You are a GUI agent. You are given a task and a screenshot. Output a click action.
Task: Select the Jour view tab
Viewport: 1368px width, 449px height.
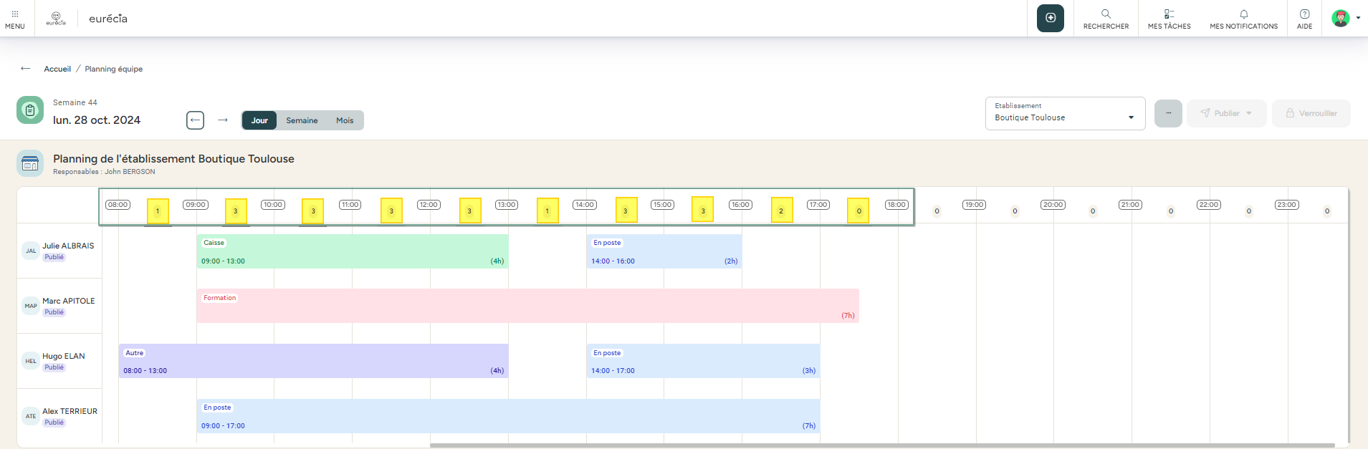point(259,120)
